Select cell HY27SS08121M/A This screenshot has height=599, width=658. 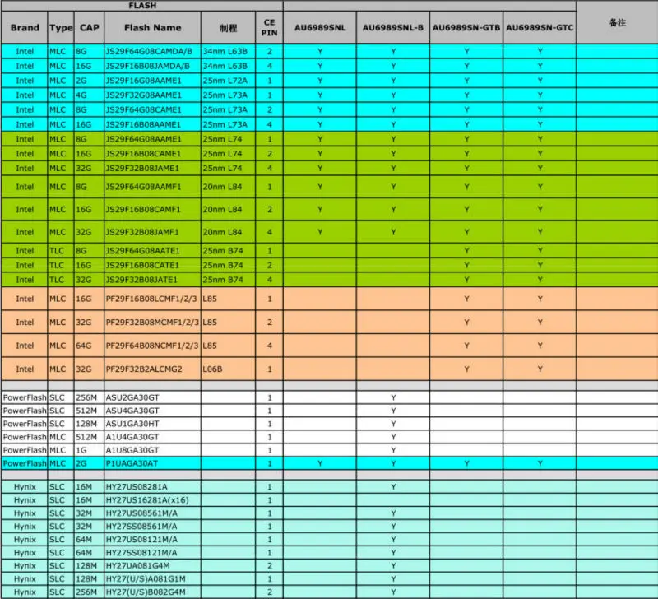click(153, 553)
